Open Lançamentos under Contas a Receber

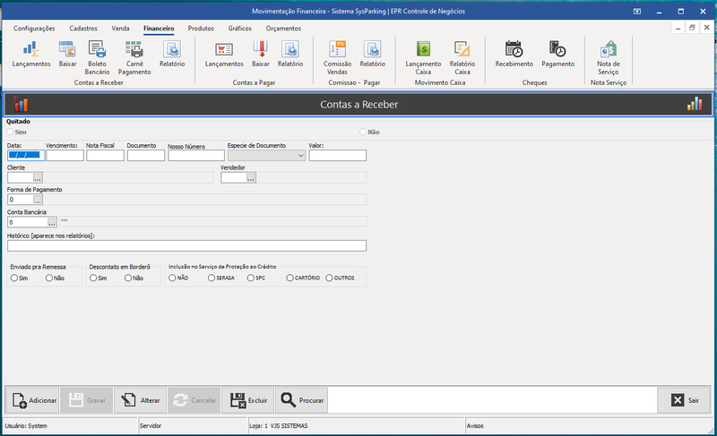coord(31,54)
